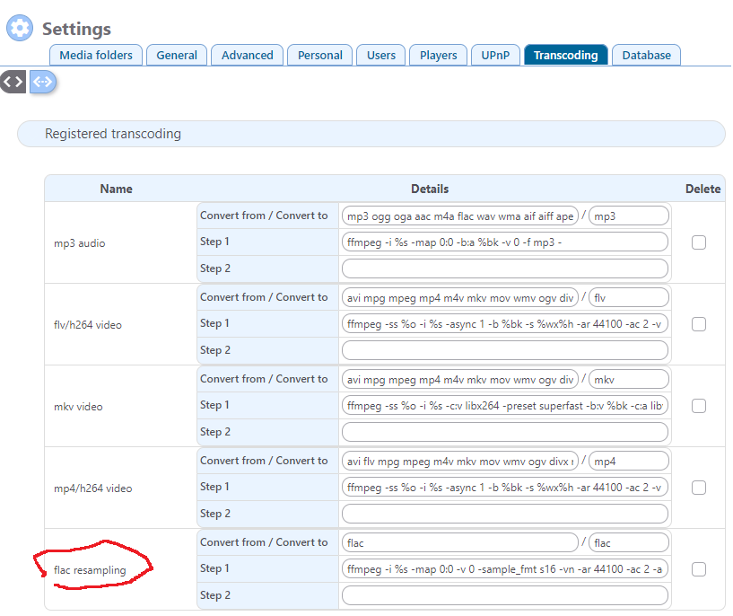Screen dimensions: 733x616
Task: Click the blue dotted arrows icon
Action: pos(42,82)
